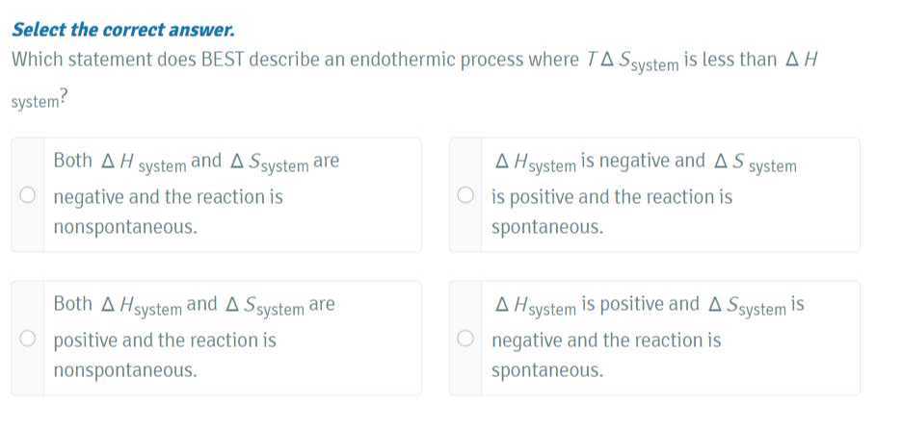The height and width of the screenshot is (430, 902).
Task: Click 'negative and the reaction is' in top-left card
Action: 168,197
